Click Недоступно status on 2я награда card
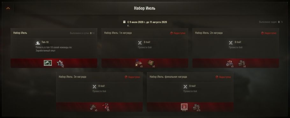The width and height of the screenshot is (290, 118). [269, 33]
